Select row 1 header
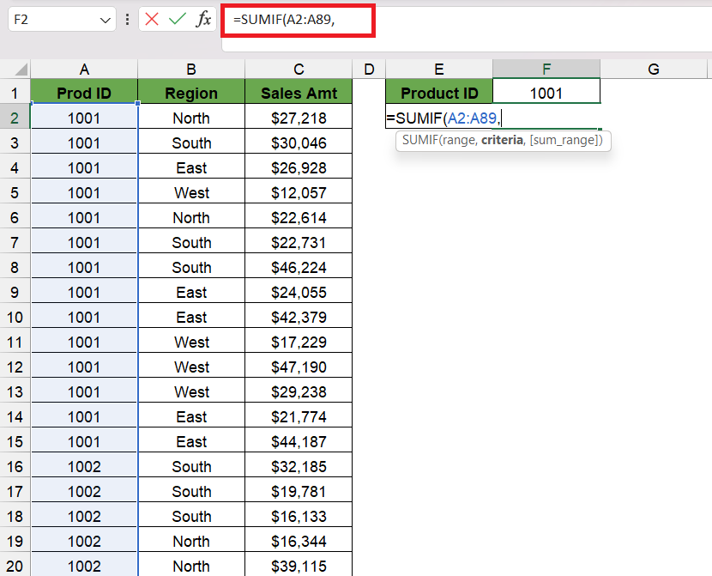 tap(15, 93)
